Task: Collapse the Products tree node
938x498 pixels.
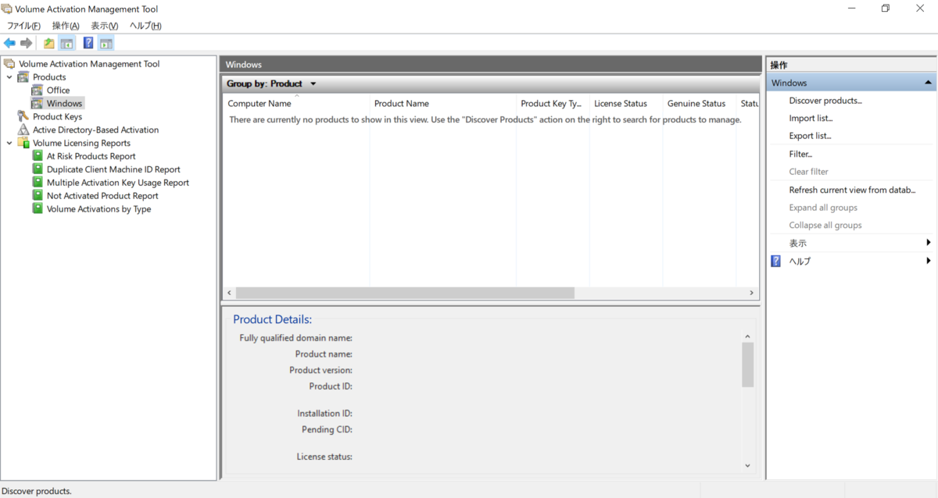Action: pyautogui.click(x=9, y=77)
